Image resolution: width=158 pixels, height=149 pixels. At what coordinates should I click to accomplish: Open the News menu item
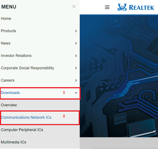click(x=6, y=43)
